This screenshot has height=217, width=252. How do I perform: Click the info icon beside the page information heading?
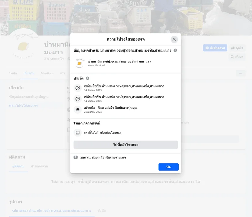coord(175,50)
